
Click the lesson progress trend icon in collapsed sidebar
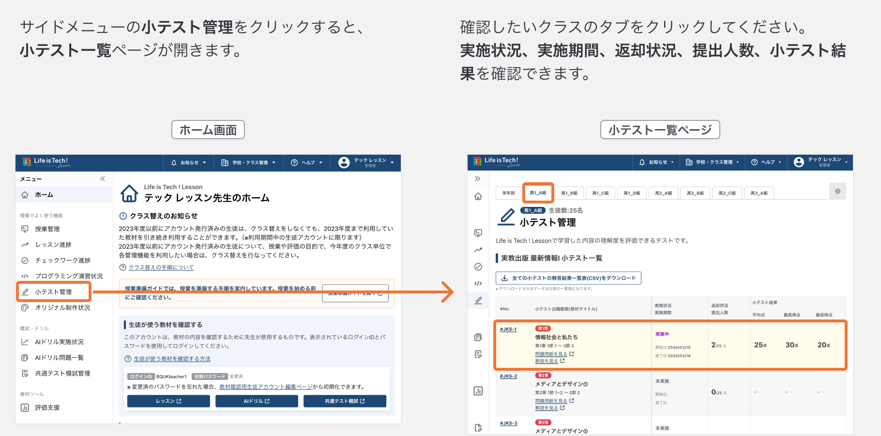[478, 250]
